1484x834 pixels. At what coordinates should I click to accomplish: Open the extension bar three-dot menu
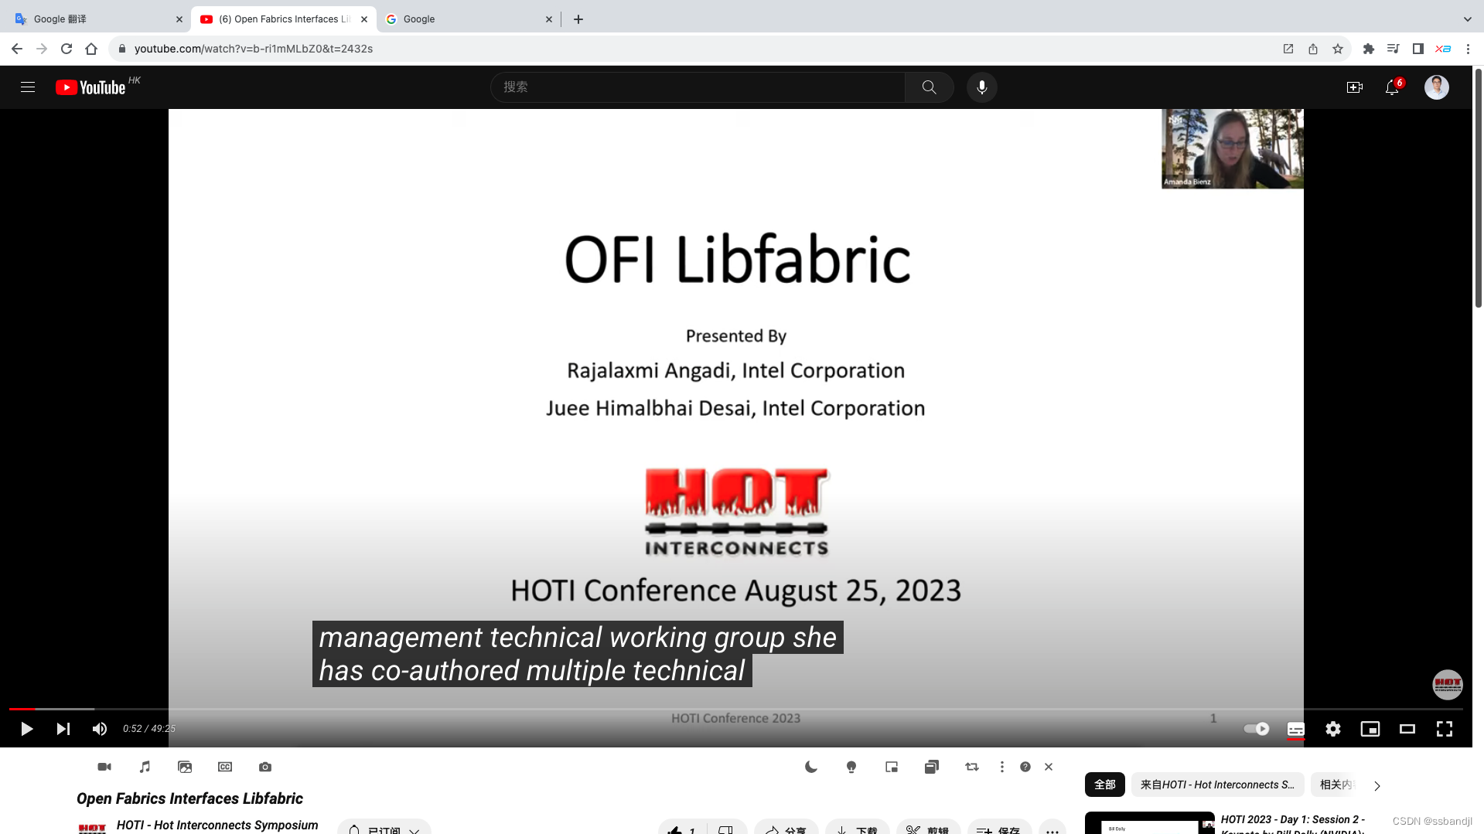(1002, 767)
